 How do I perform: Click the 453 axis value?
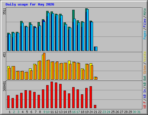click(x=4, y=55)
